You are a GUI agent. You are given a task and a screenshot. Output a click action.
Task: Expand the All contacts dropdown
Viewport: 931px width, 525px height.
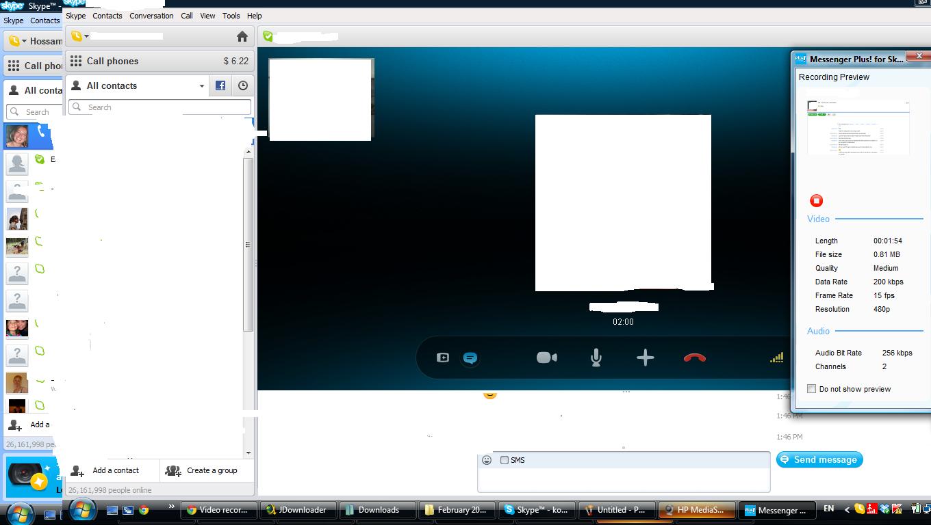(x=201, y=86)
